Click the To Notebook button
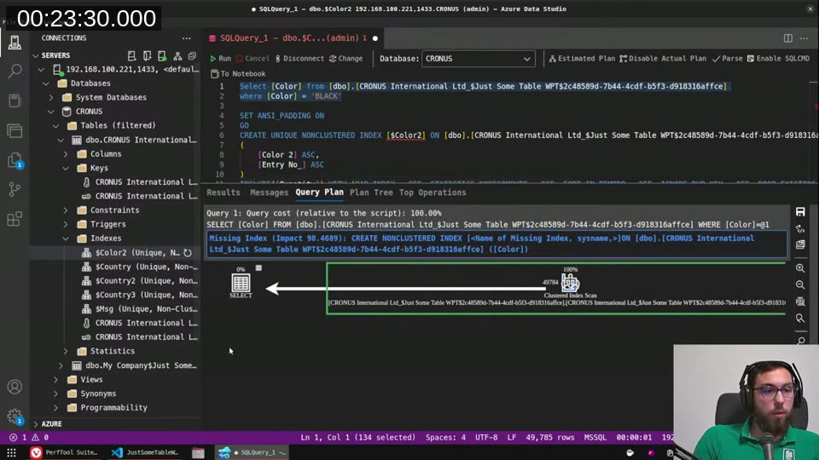Image resolution: width=819 pixels, height=460 pixels. [238, 74]
